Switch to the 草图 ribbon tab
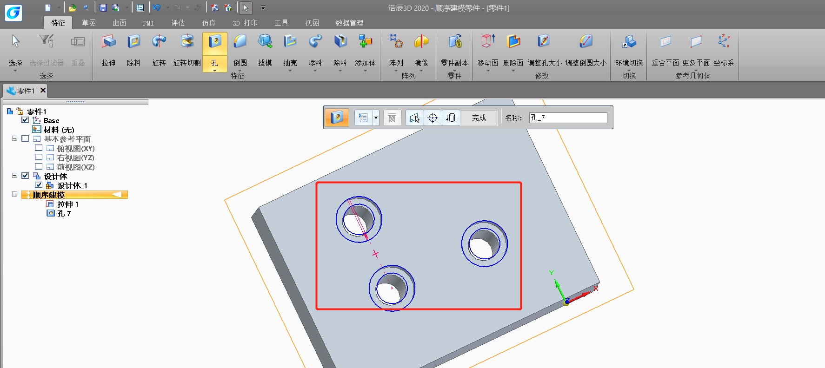The image size is (825, 368). pyautogui.click(x=89, y=23)
